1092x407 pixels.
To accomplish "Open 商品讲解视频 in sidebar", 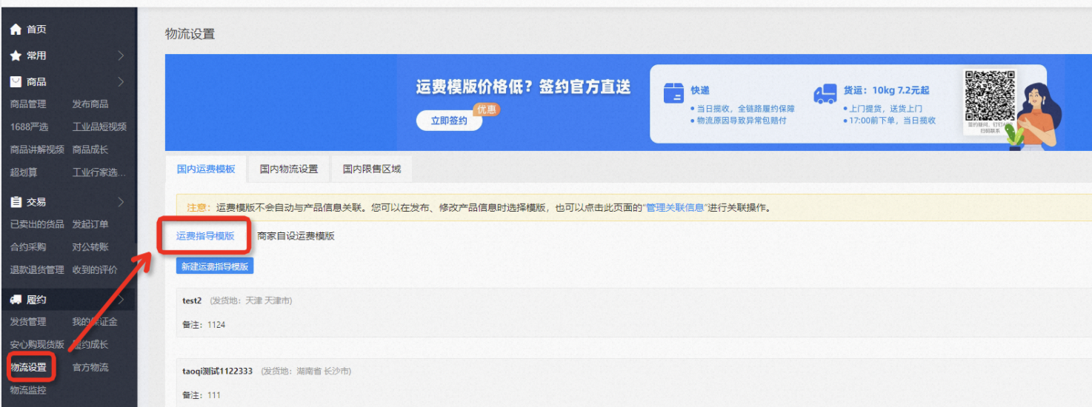I will [37, 149].
